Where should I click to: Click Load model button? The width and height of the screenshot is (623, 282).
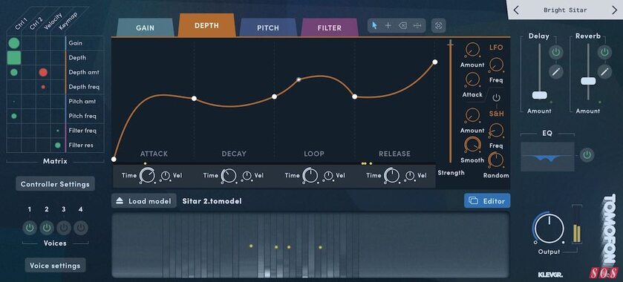click(144, 201)
